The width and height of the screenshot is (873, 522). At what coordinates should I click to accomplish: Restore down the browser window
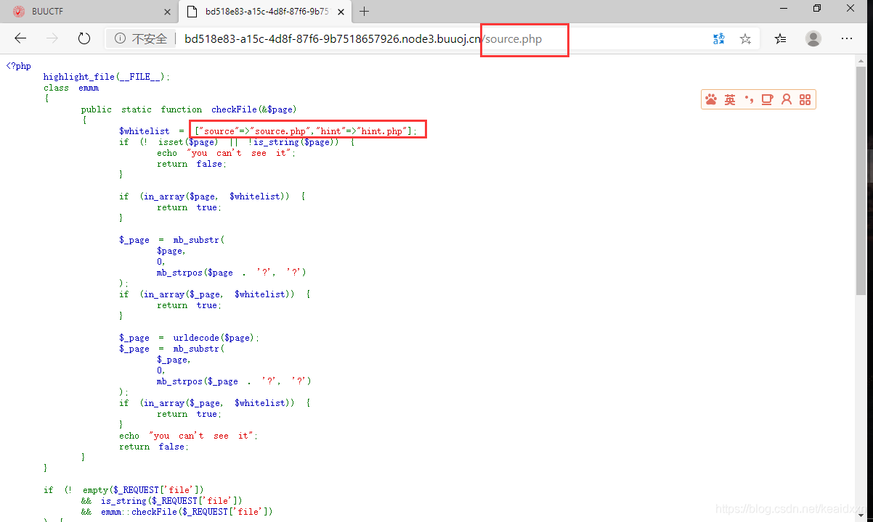pyautogui.click(x=817, y=9)
